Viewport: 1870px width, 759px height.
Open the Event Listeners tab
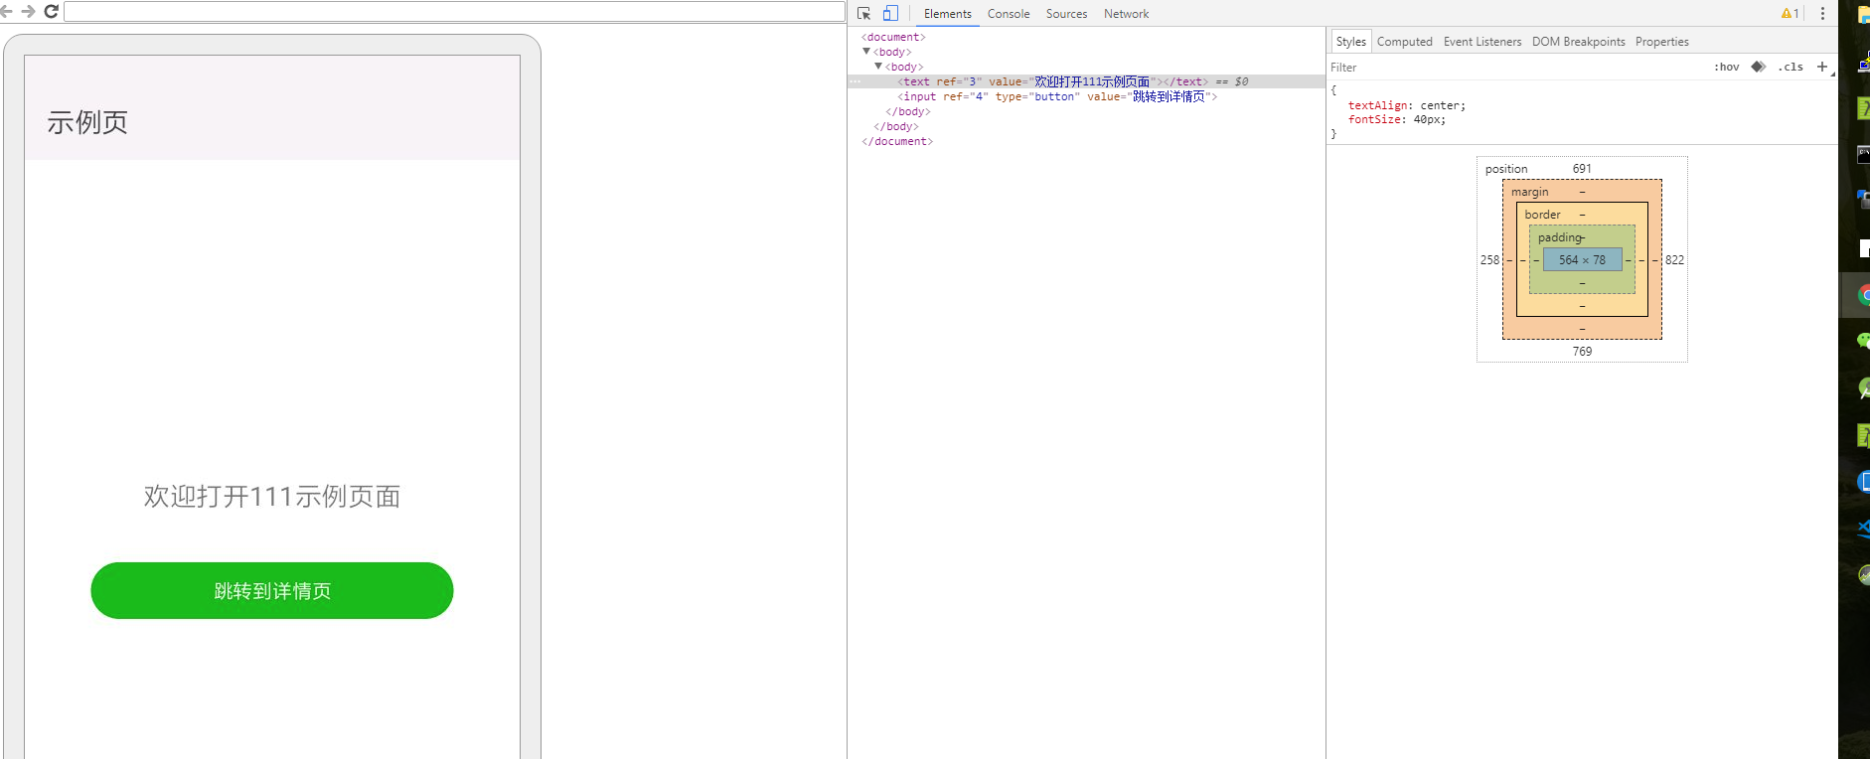click(1482, 42)
